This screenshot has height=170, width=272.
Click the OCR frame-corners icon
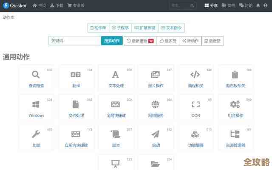coord(195,104)
